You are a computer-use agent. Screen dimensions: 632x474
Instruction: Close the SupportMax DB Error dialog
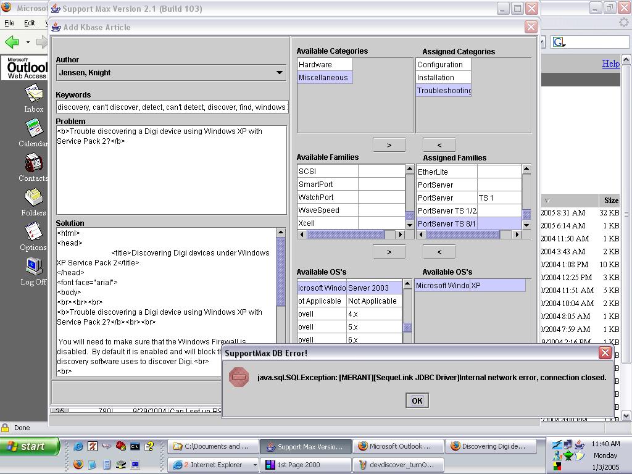tap(605, 352)
